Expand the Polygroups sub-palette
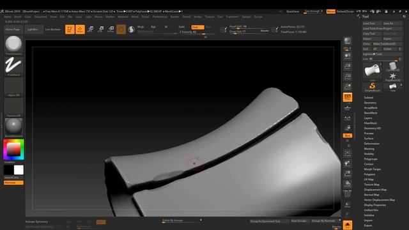Screen dimensions: 409x230 (x=371, y=159)
